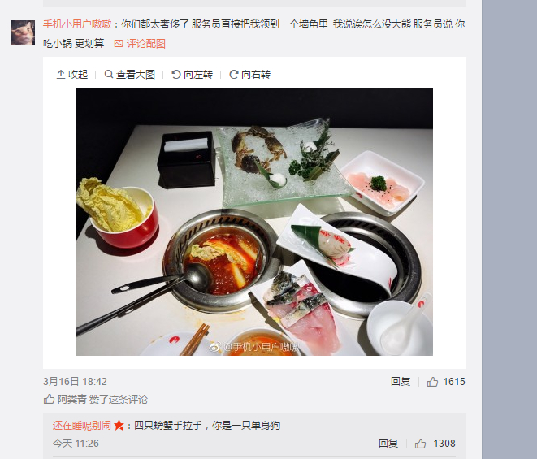Click the hot pot photo
This screenshot has width=537, height=459.
pos(254,222)
